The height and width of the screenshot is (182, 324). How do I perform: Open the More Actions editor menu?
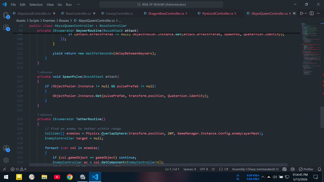pyautogui.click(x=318, y=13)
